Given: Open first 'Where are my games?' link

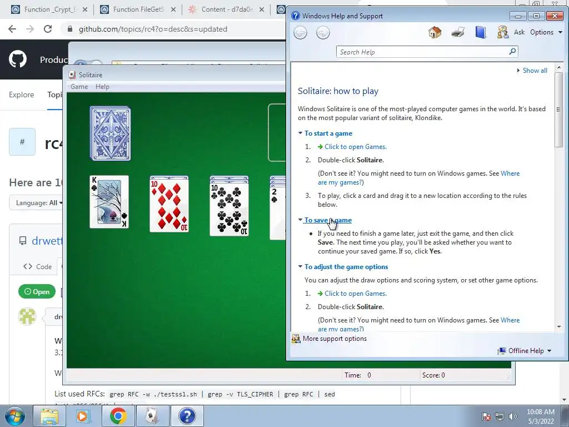Looking at the screenshot, I should click(x=419, y=178).
